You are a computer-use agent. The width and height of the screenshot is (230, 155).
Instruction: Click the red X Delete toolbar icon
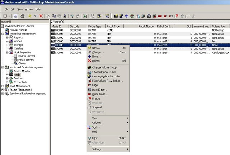tap(41, 16)
